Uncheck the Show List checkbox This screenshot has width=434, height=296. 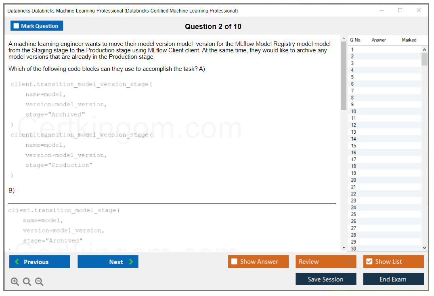pyautogui.click(x=369, y=262)
